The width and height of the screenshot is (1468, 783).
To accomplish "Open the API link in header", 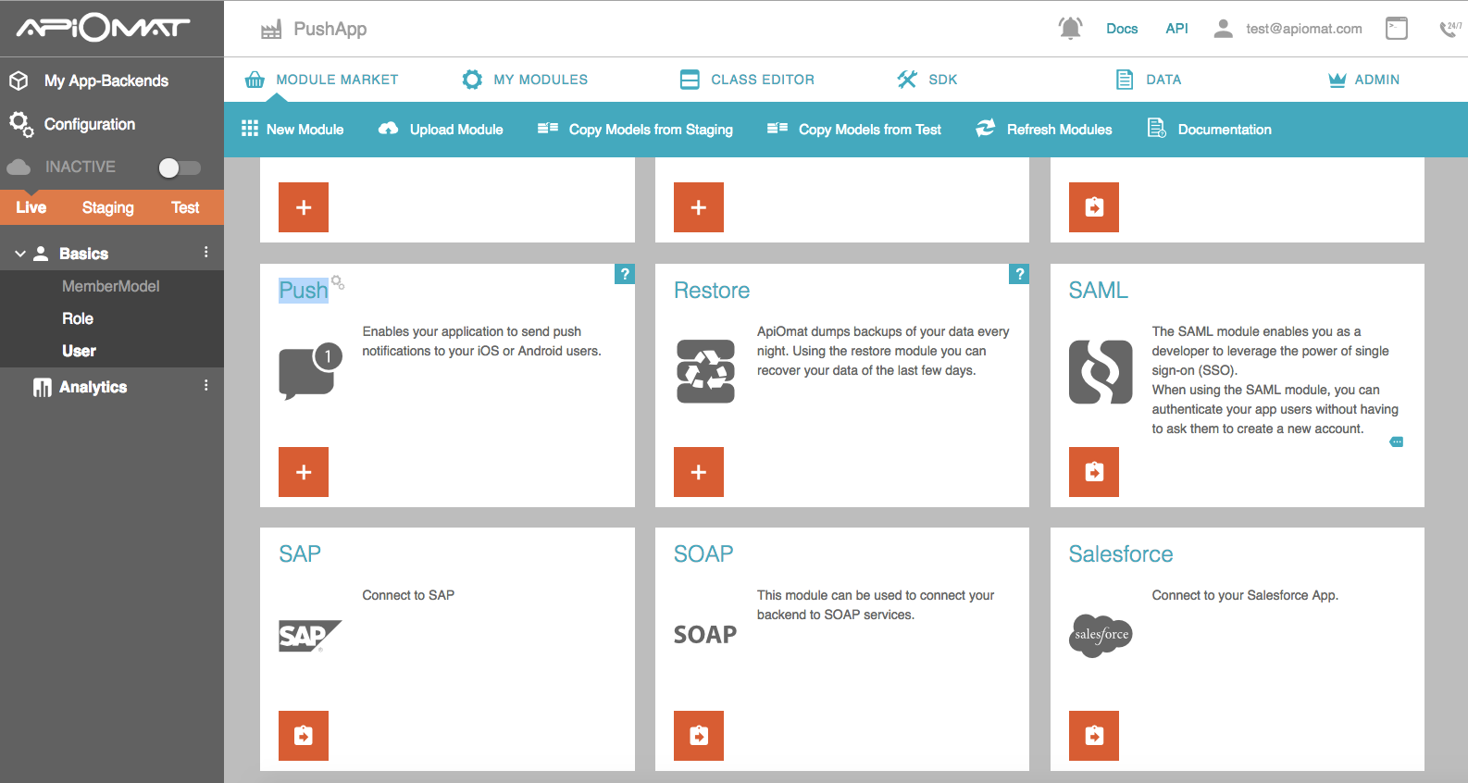I will click(1176, 29).
